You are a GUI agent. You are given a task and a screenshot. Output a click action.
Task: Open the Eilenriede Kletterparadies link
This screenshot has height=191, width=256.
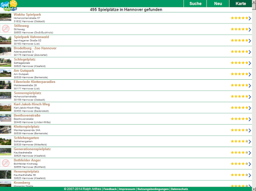(34, 82)
